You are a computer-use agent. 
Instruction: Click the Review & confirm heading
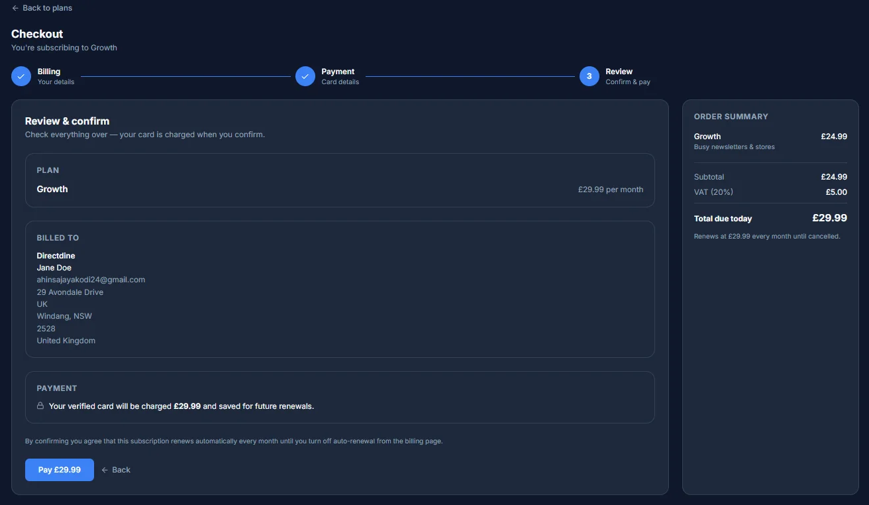(x=68, y=121)
